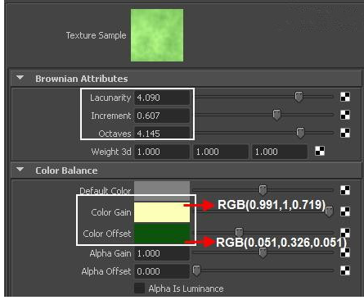Open the dark green Color Offset swatch

162,233
